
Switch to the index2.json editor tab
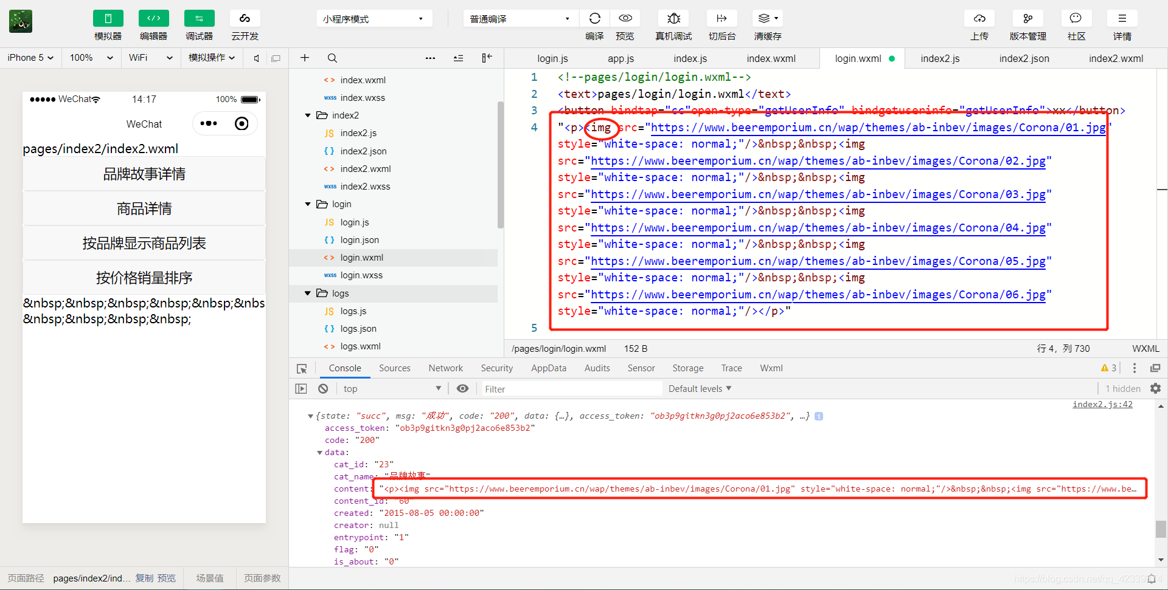tap(1024, 58)
